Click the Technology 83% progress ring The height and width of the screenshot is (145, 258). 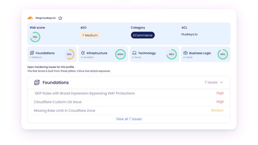[x=172, y=54]
